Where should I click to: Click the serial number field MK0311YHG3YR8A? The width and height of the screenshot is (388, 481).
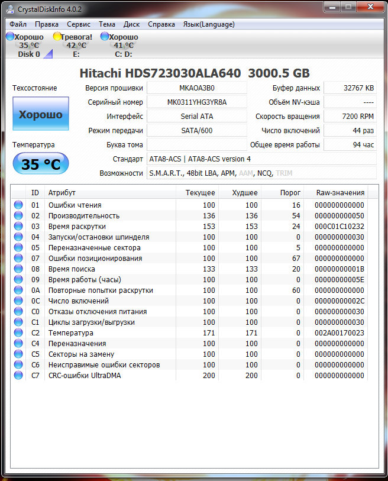pyautogui.click(x=197, y=102)
